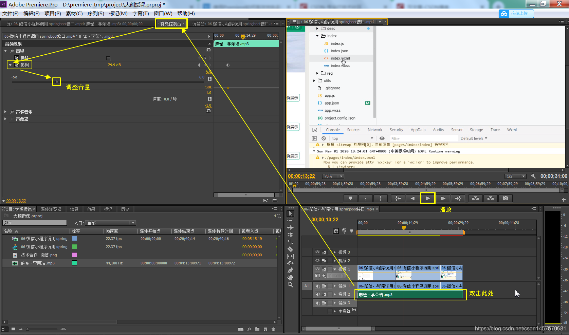Click the -29.9 dB level value
This screenshot has height=335, width=569.
click(x=114, y=65)
